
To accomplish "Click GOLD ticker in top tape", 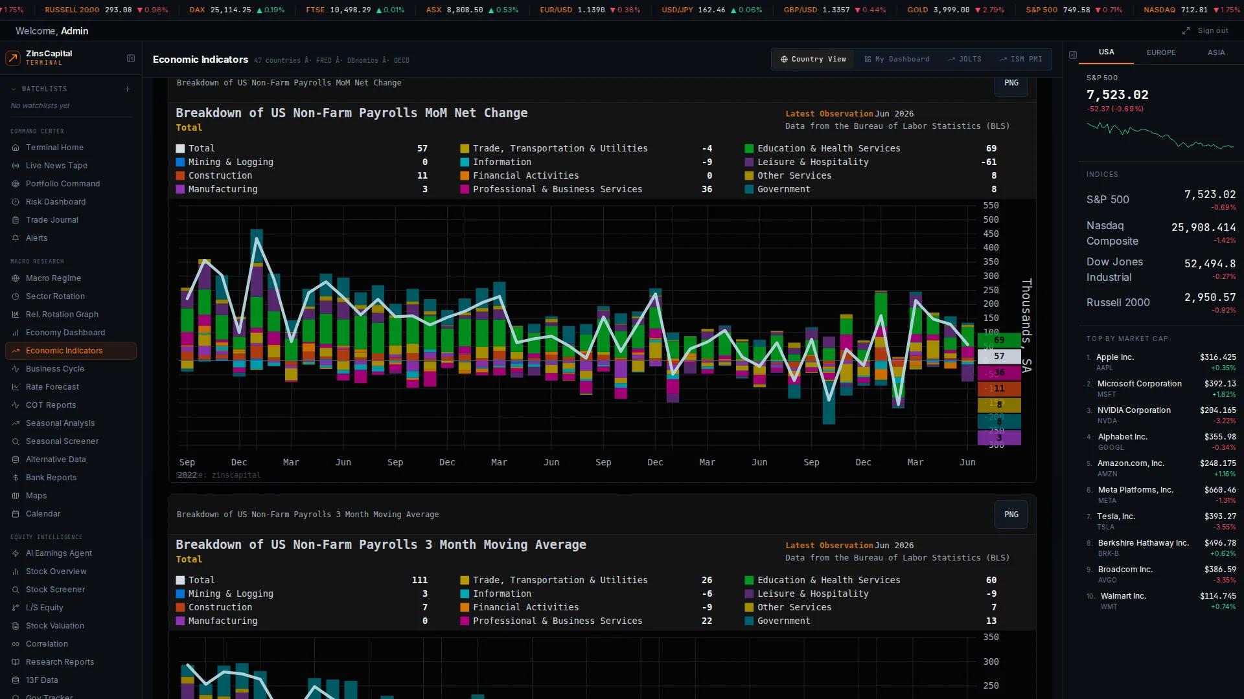I will click(x=956, y=10).
